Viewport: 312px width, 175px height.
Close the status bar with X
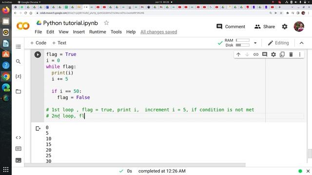[x=308, y=171]
